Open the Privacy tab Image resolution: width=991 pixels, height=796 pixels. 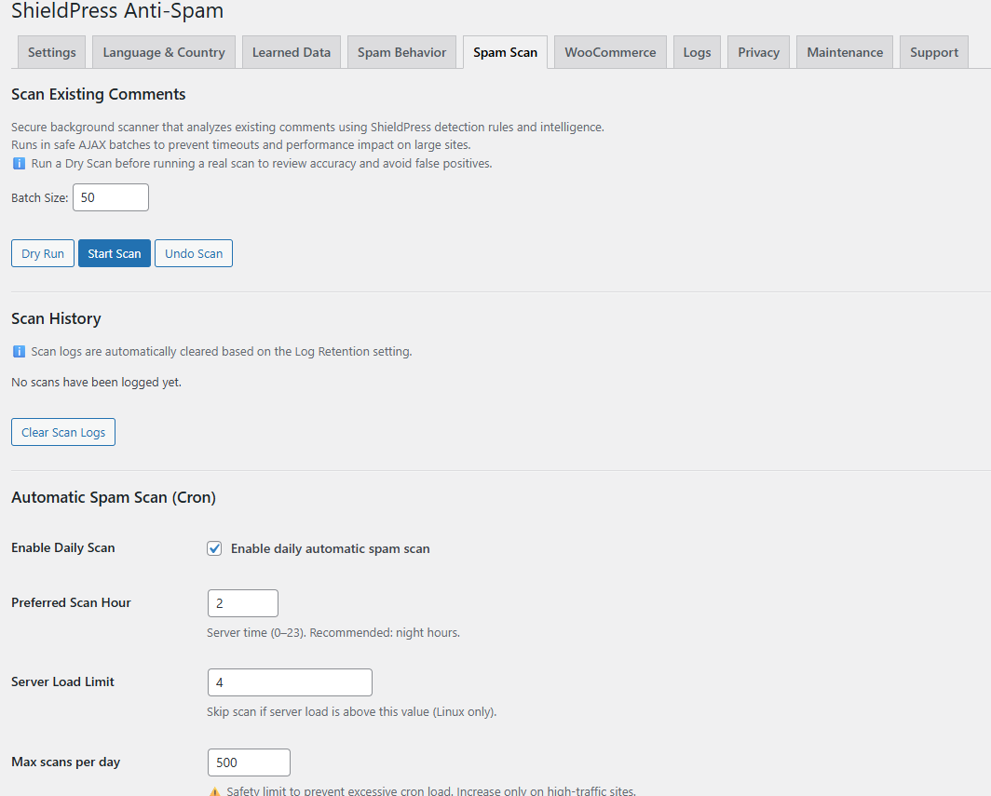coord(758,52)
